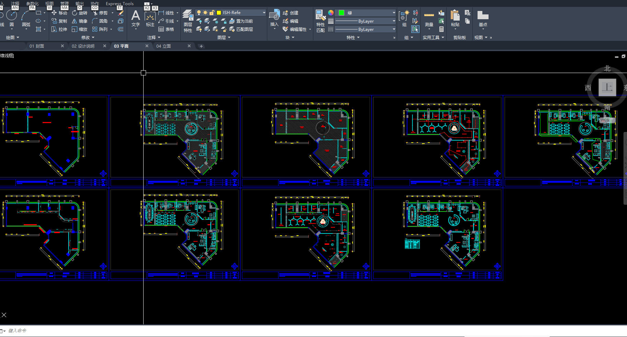Open the Quick Calculator icon
The height and width of the screenshot is (337, 627).
tap(441, 29)
